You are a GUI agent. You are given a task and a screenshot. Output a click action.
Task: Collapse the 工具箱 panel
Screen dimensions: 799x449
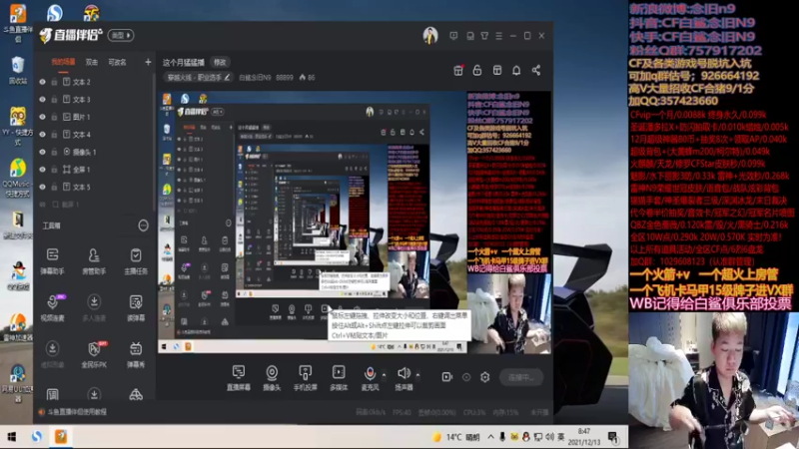[143, 225]
